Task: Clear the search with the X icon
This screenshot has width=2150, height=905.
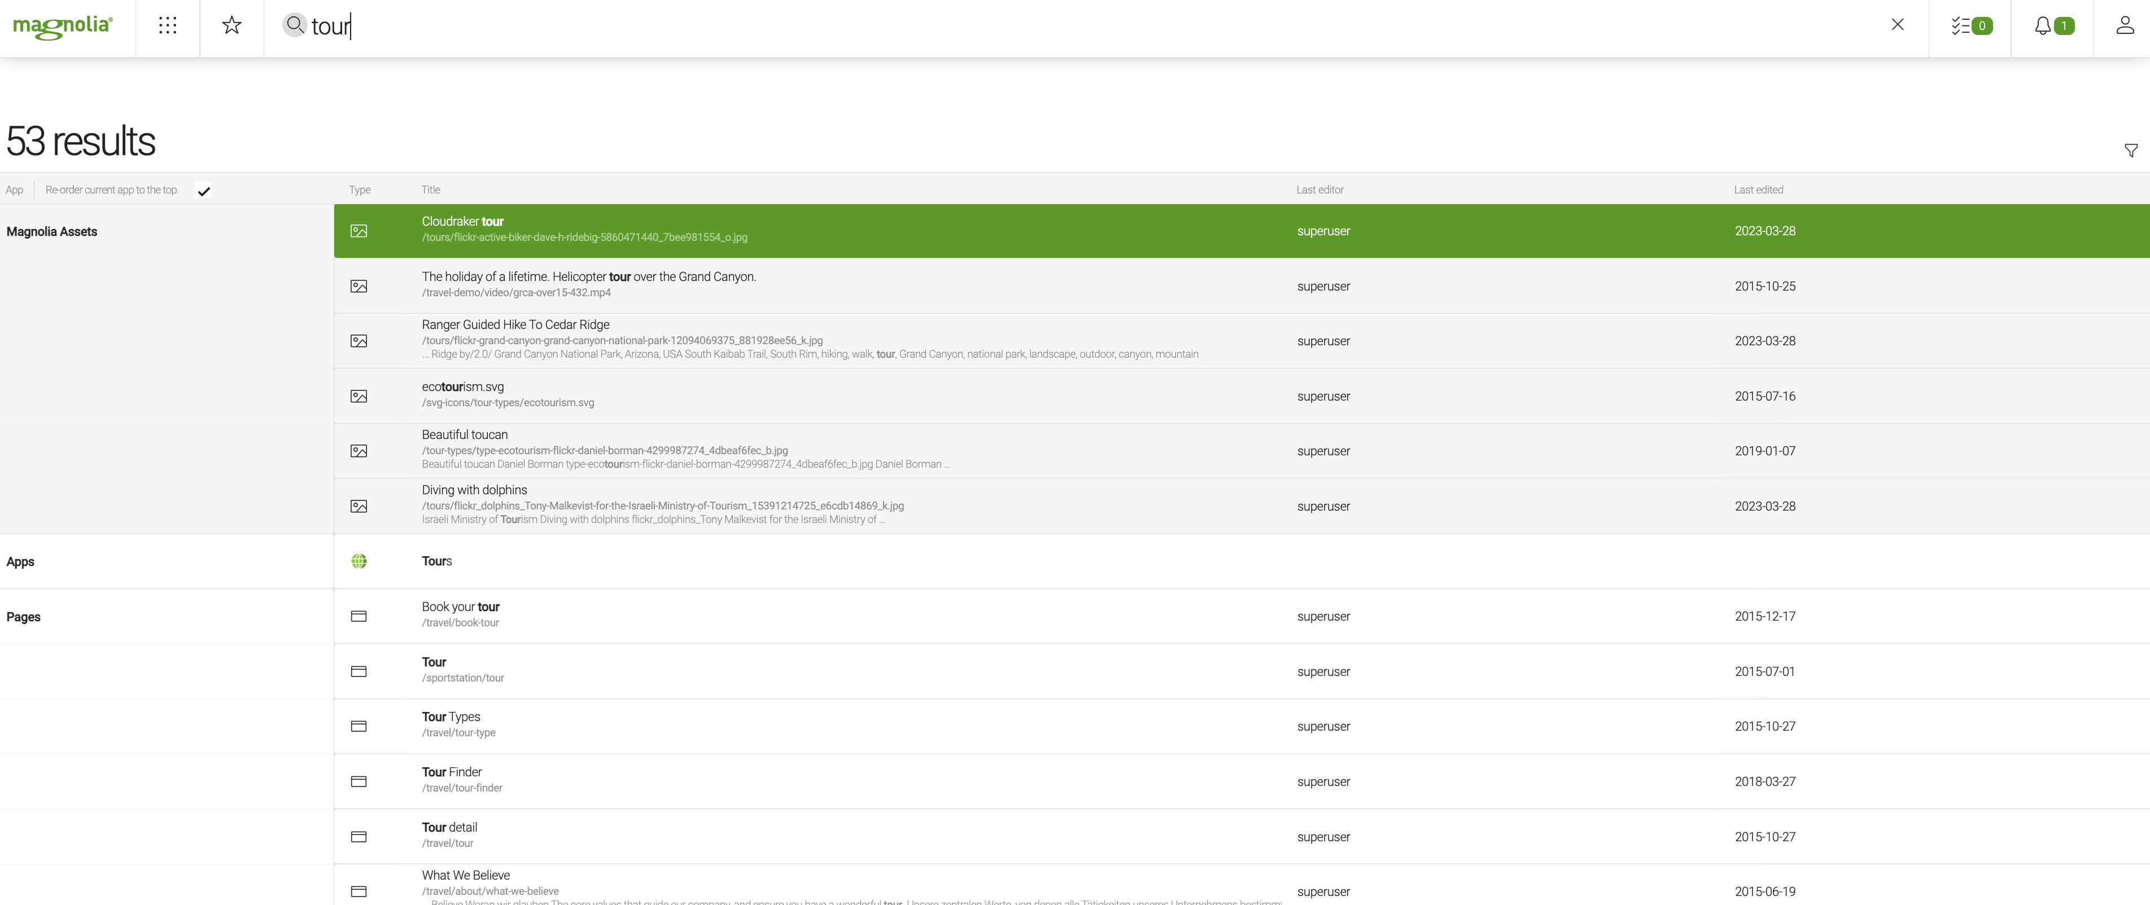Action: point(1897,25)
